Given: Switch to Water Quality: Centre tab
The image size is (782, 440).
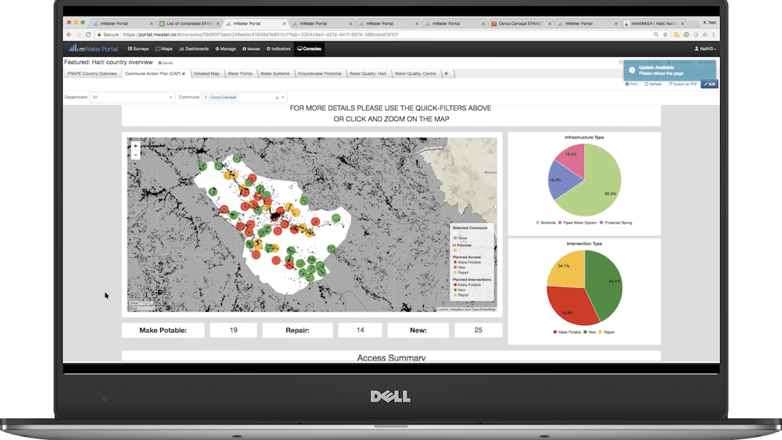Looking at the screenshot, I should coord(415,73).
